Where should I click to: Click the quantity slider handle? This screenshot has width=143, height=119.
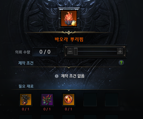click(76, 51)
